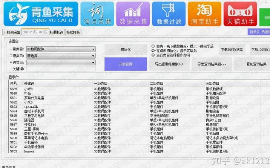Click the 笔记本电脑配件 cell
This screenshot has height=168, width=270.
pyautogui.click(x=161, y=138)
